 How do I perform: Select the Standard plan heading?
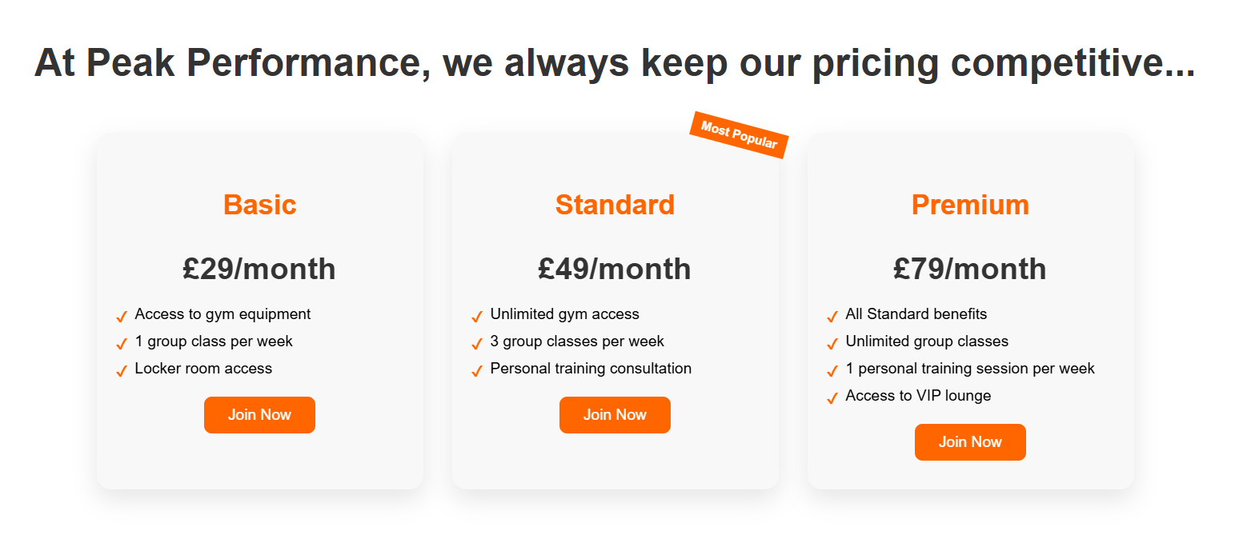615,205
